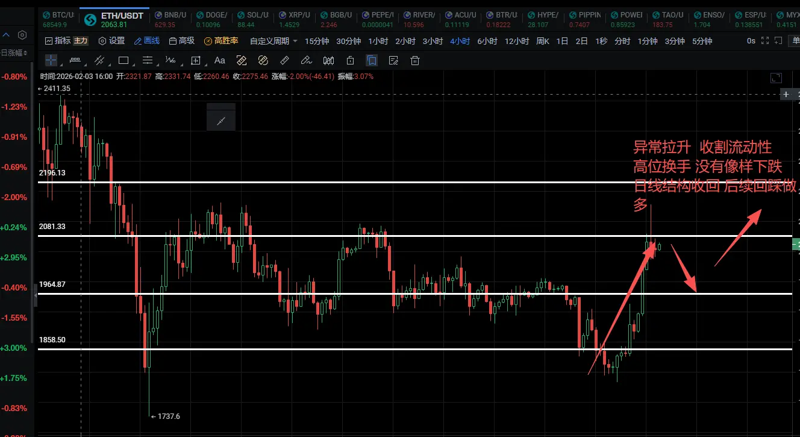Switch to the 3小时 timeframe

point(433,41)
